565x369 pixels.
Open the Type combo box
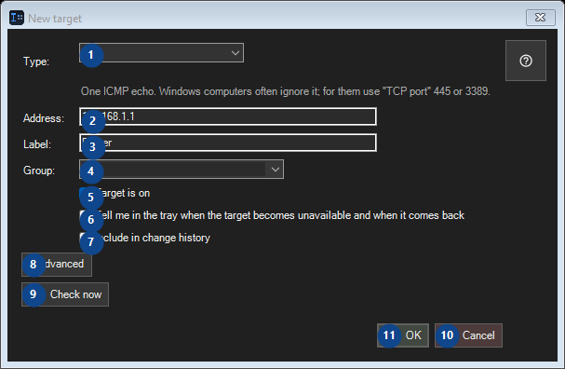(161, 53)
